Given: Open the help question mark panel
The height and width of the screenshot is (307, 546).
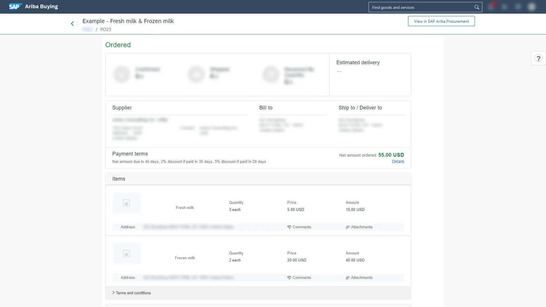Looking at the screenshot, I should [x=538, y=58].
